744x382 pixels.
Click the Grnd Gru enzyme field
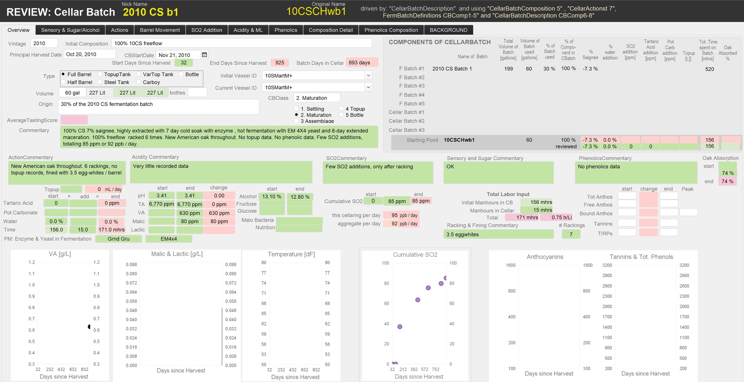pyautogui.click(x=118, y=239)
